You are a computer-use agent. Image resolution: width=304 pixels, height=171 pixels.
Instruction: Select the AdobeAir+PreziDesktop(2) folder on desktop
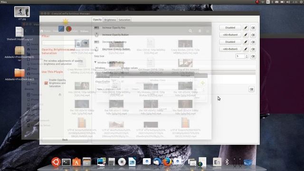[x=19, y=73]
